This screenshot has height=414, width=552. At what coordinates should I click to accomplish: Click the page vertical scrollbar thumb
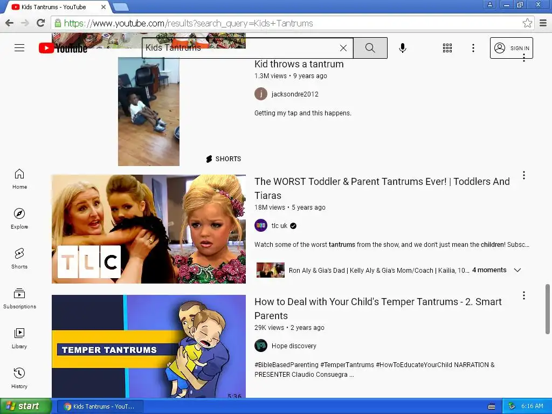click(x=548, y=309)
